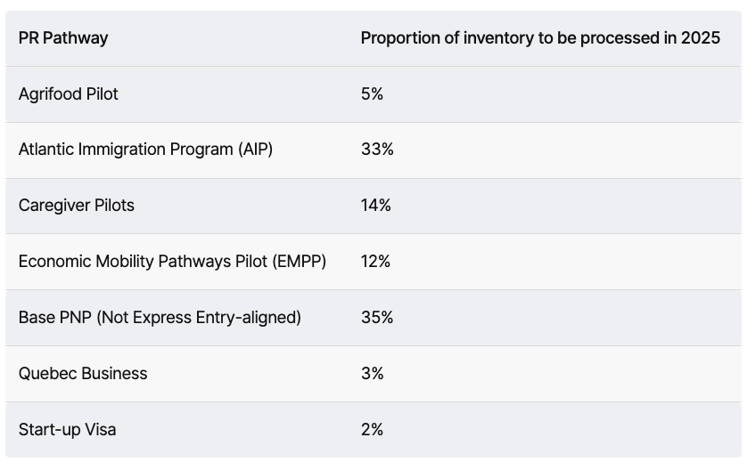Click the Agrifood Pilot pathway cell
756x470 pixels.
[x=69, y=93]
